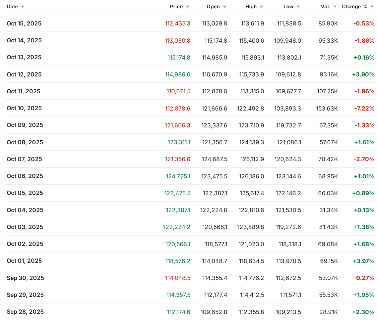Image resolution: width=378 pixels, height=322 pixels.
Task: Select the 153.63K volume cell
Action: (x=327, y=109)
